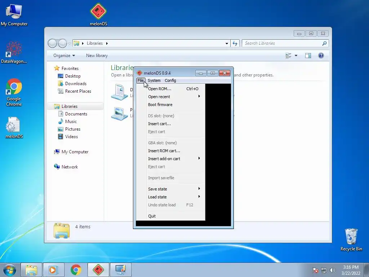The width and height of the screenshot is (369, 277).
Task: Open the computer display taskbar icon
Action: click(x=120, y=270)
